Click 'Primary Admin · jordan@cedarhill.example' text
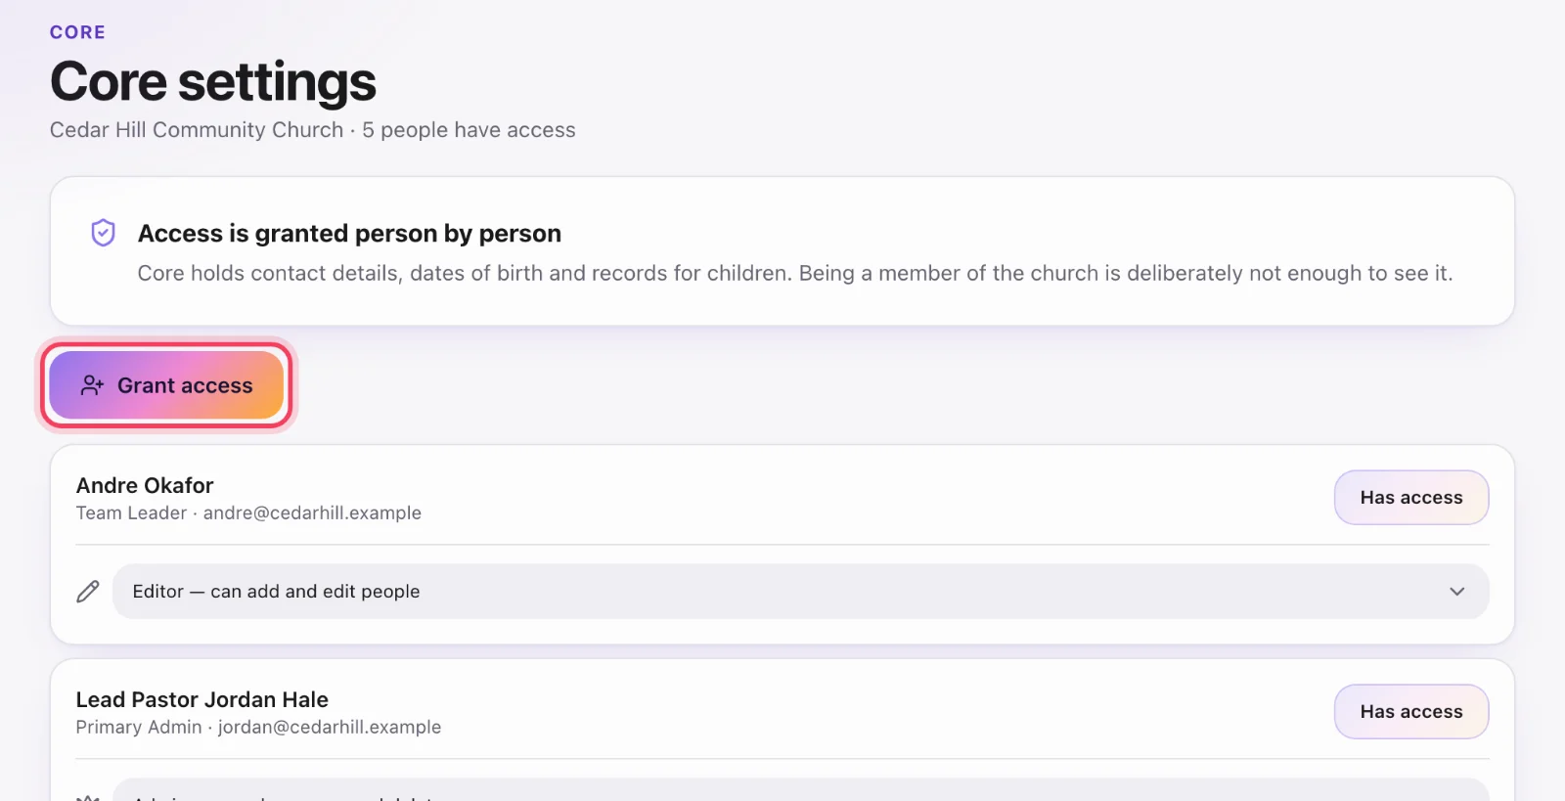Screen dimensions: 1565x801 pos(258,728)
